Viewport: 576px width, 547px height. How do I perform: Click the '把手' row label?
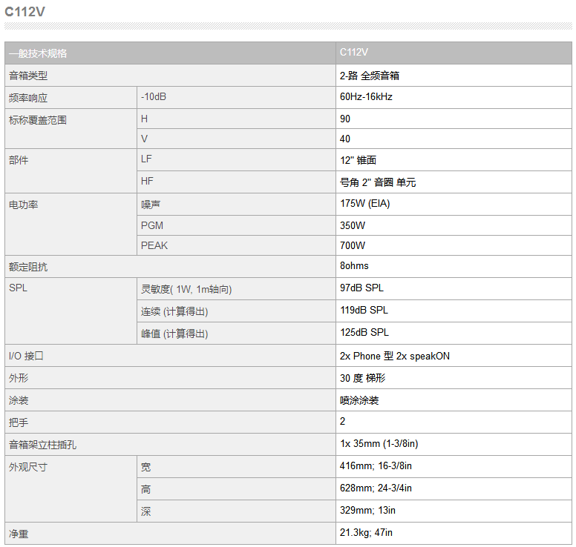coord(19,422)
